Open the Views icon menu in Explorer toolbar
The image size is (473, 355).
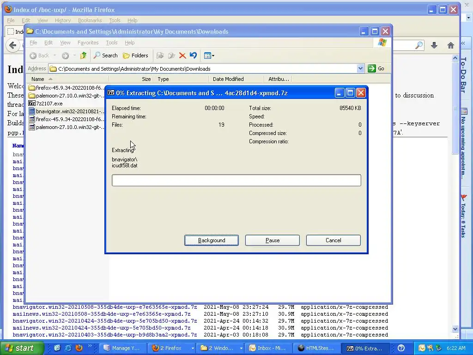209,55
